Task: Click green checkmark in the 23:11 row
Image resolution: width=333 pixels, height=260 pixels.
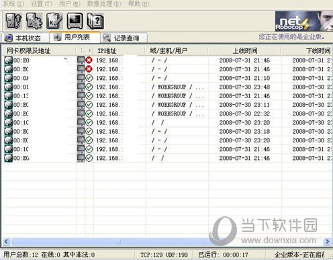Action: point(89,105)
